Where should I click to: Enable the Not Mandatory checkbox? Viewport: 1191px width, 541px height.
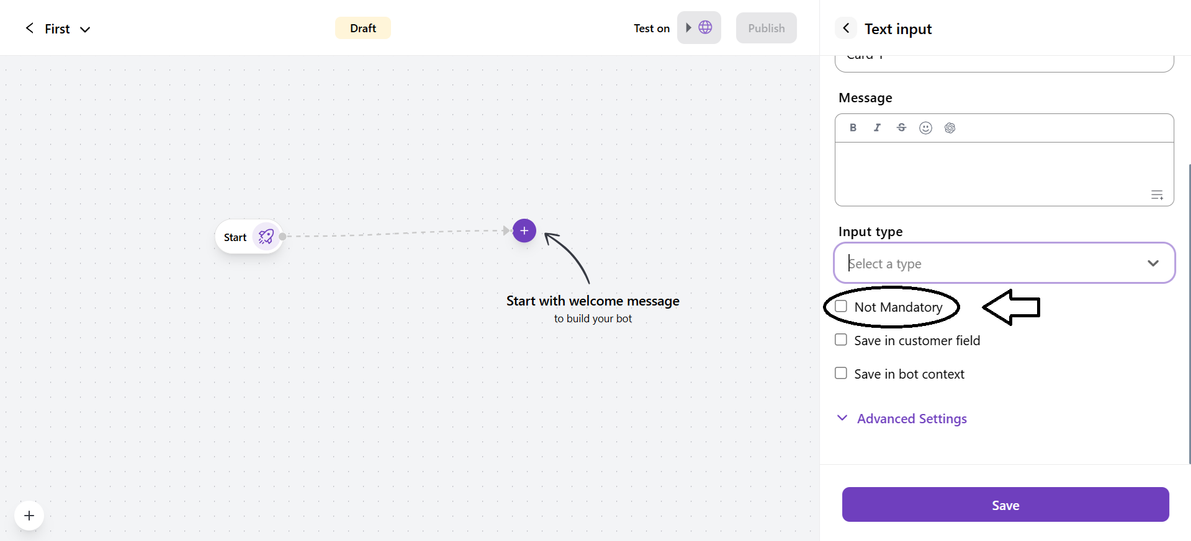841,307
